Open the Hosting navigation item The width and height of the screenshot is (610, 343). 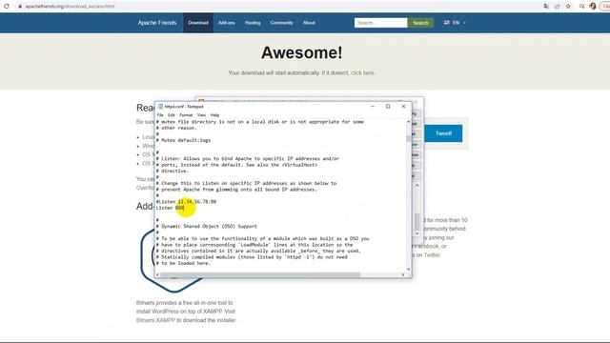(x=253, y=23)
